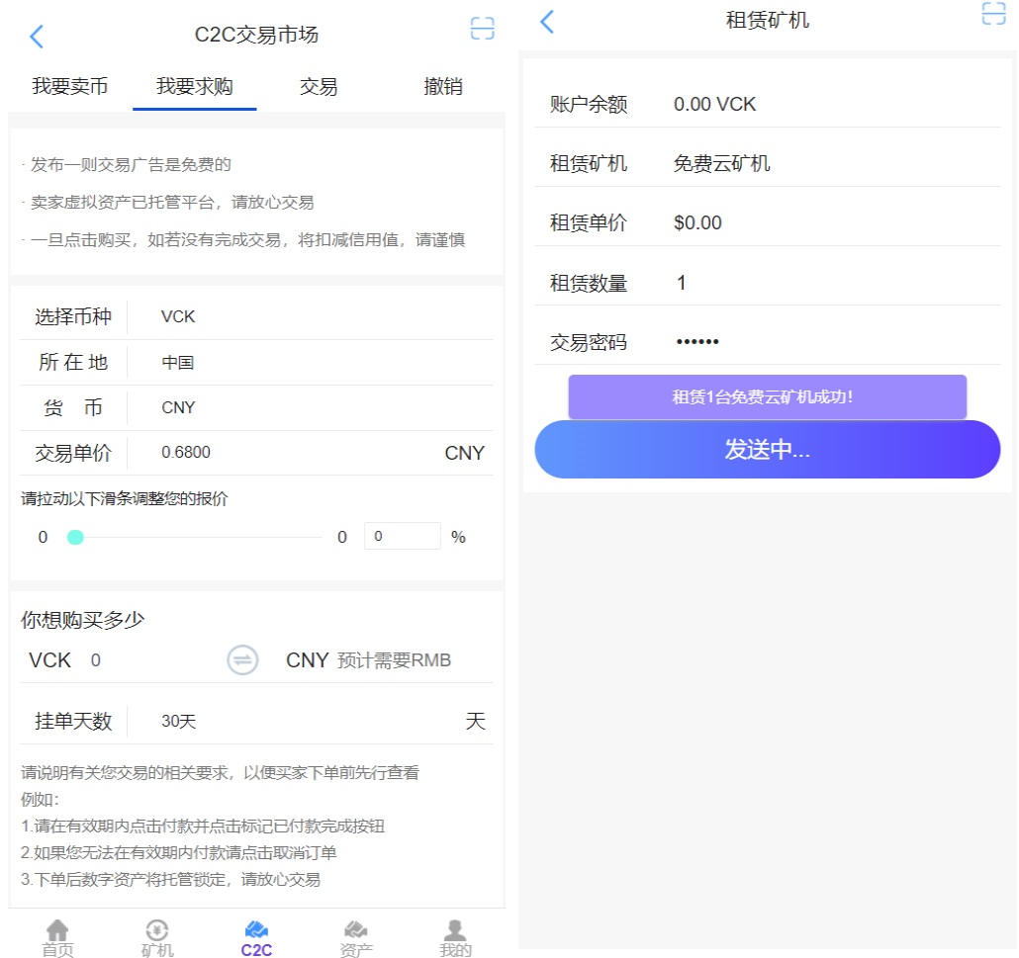The image size is (1019, 958).
Task: Click the quote adjustment slider handle
Action: pyautogui.click(x=75, y=536)
